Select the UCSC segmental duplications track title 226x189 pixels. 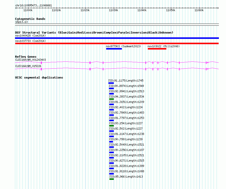tap(39, 77)
